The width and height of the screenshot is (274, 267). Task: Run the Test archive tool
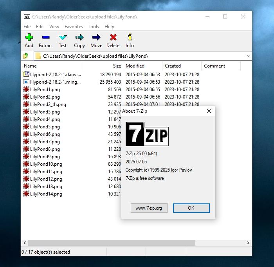coord(63,37)
